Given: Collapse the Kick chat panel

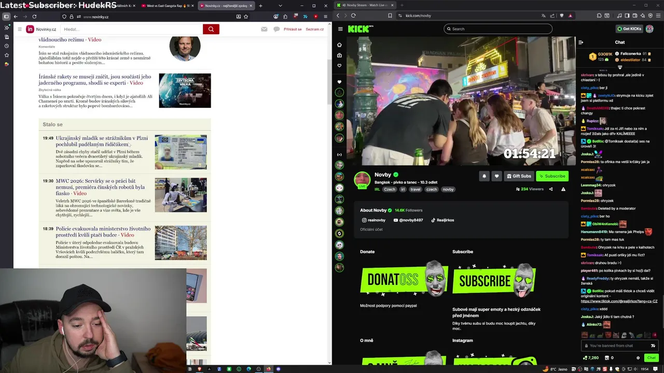Looking at the screenshot, I should pos(580,42).
